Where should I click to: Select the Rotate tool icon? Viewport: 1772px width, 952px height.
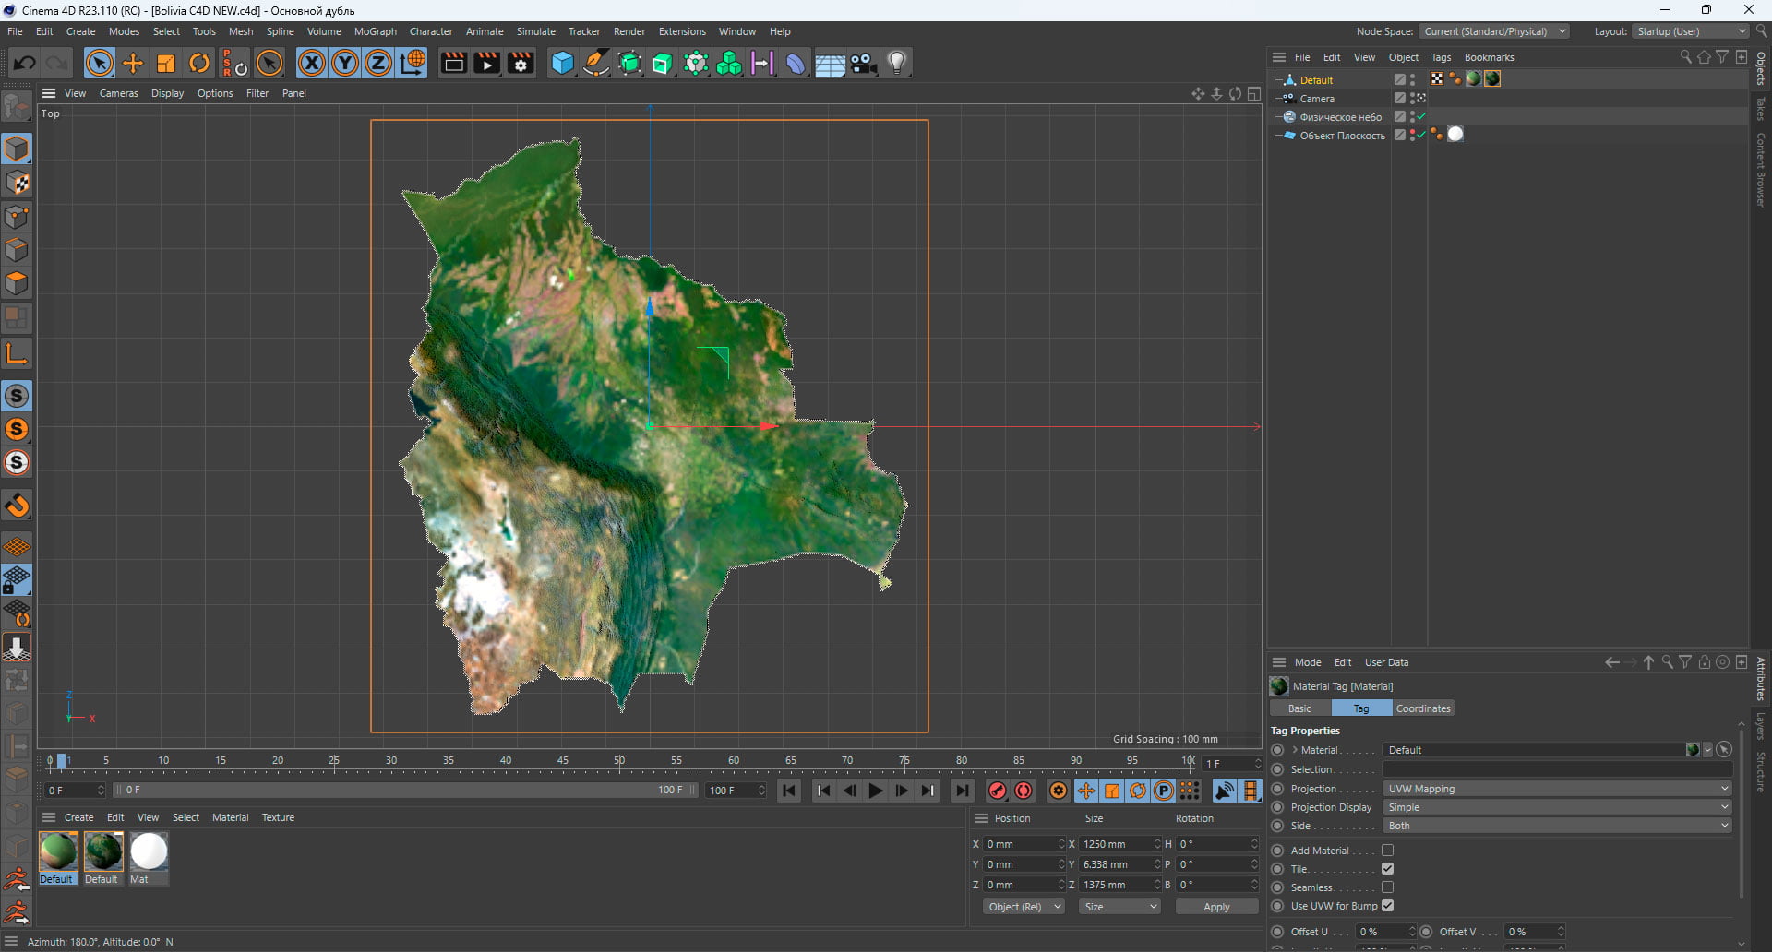tap(199, 63)
